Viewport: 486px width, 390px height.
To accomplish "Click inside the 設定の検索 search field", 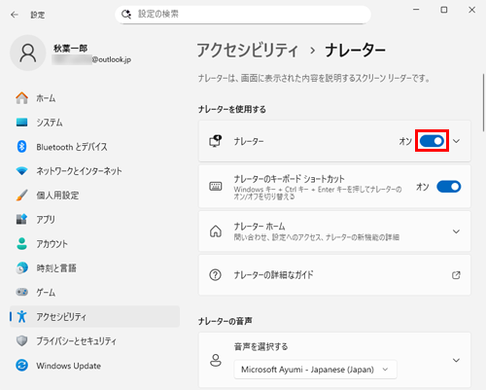I will coord(243,14).
